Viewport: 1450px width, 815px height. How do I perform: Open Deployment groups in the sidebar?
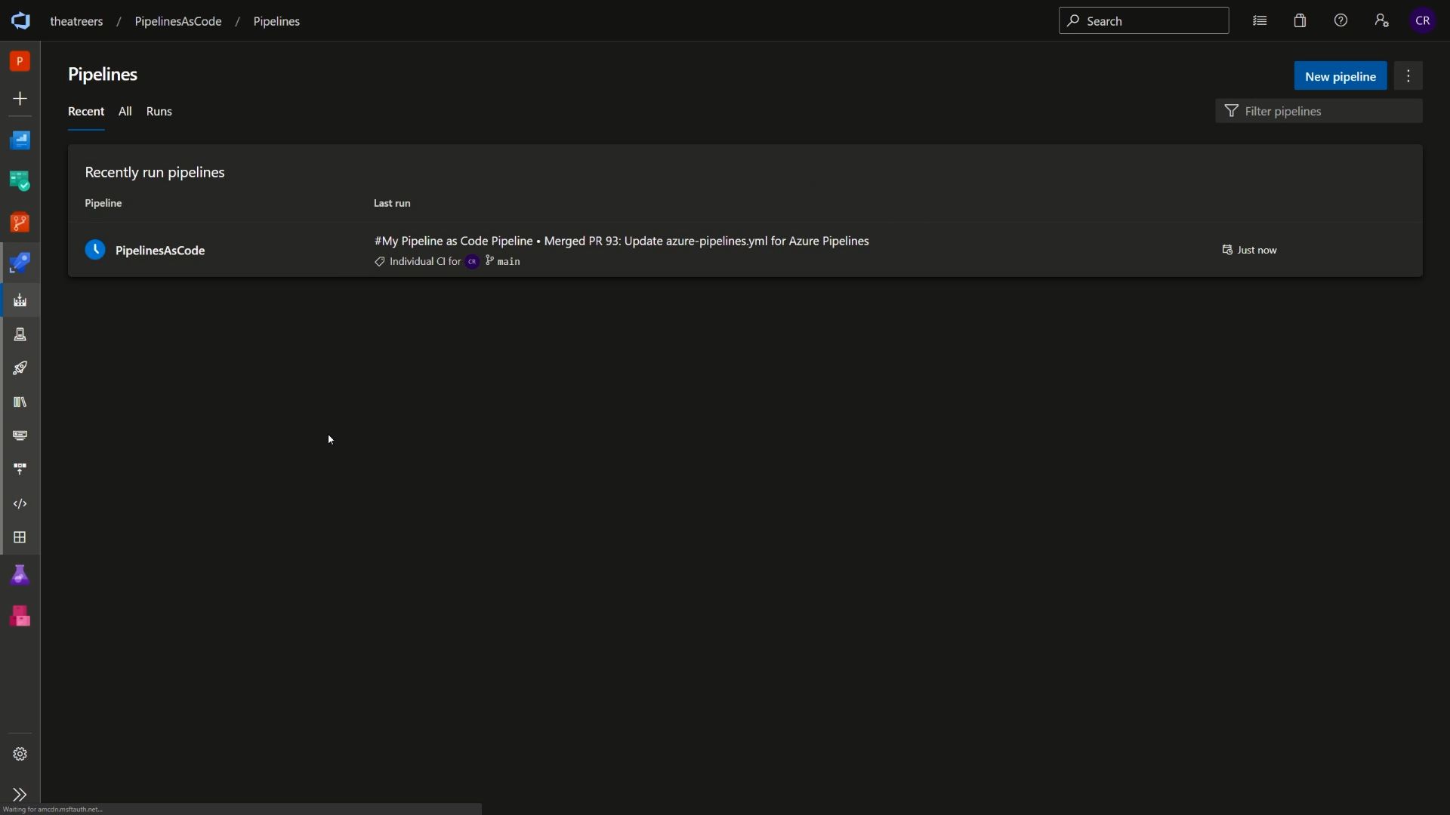click(20, 469)
